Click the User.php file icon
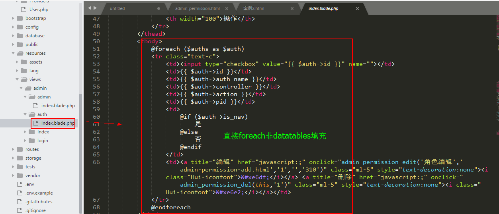This screenshot has width=499, height=214. 23,10
